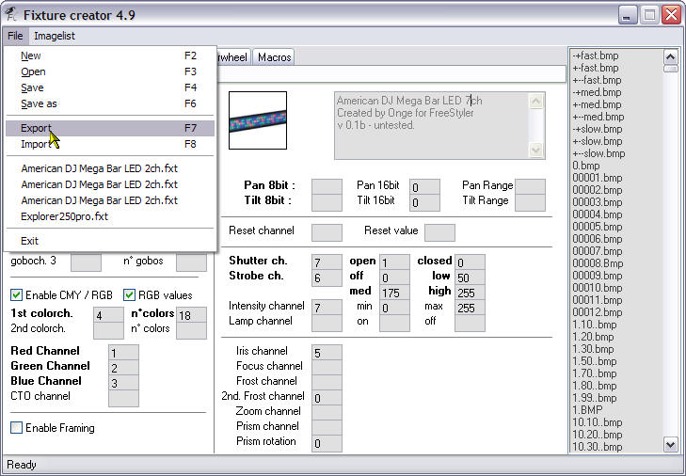Click the Pan 16bit input field
The width and height of the screenshot is (686, 476).
(424, 187)
